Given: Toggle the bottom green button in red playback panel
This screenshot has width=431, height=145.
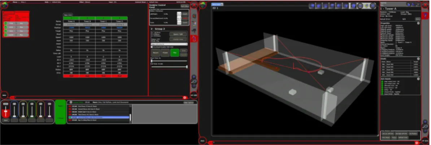Looking at the screenshot, I should tap(5, 35).
